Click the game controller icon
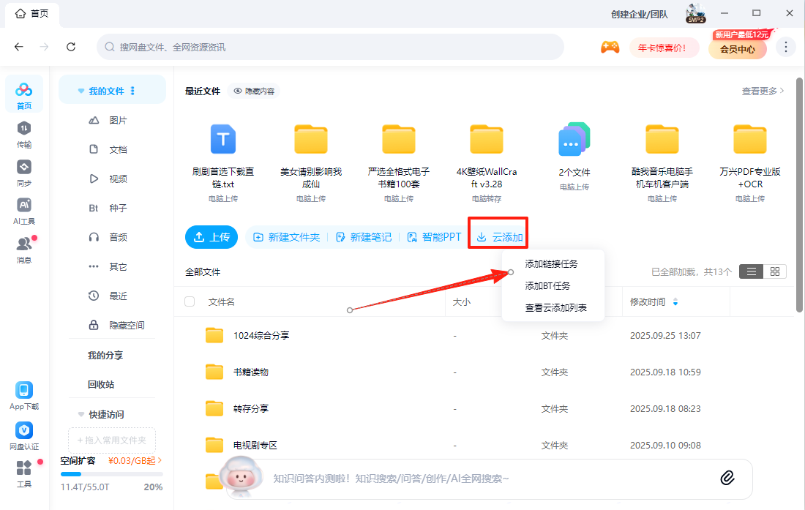 click(x=610, y=47)
